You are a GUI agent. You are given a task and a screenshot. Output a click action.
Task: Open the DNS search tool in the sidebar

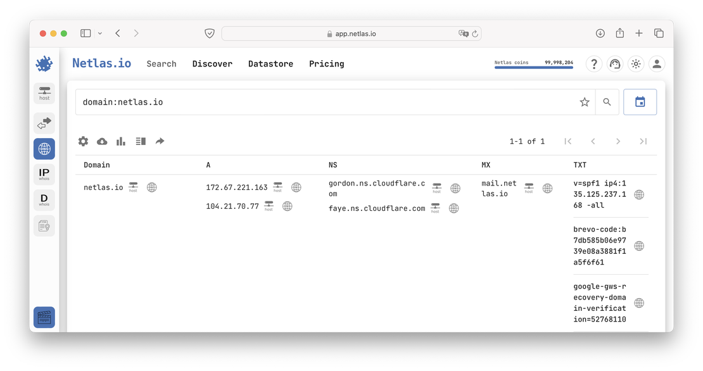point(44,148)
